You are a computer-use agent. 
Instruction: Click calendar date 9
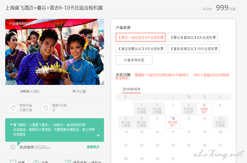tap(157, 118)
